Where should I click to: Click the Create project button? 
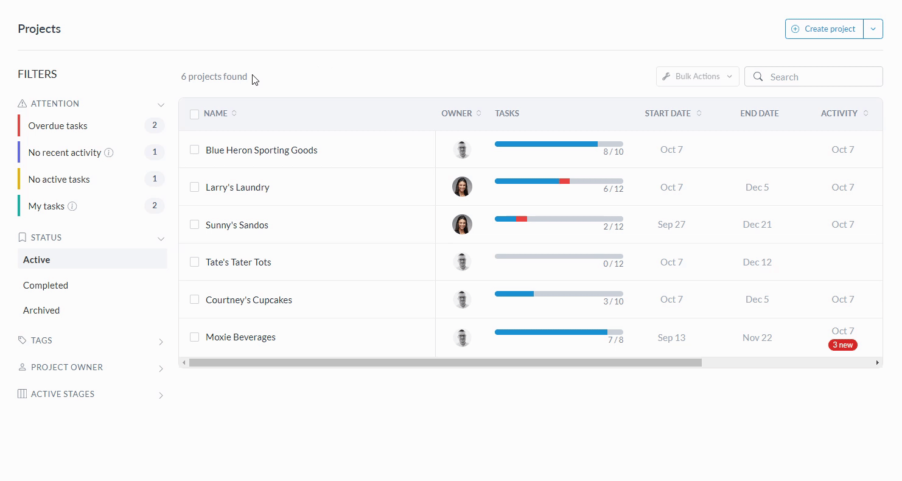[x=824, y=29]
